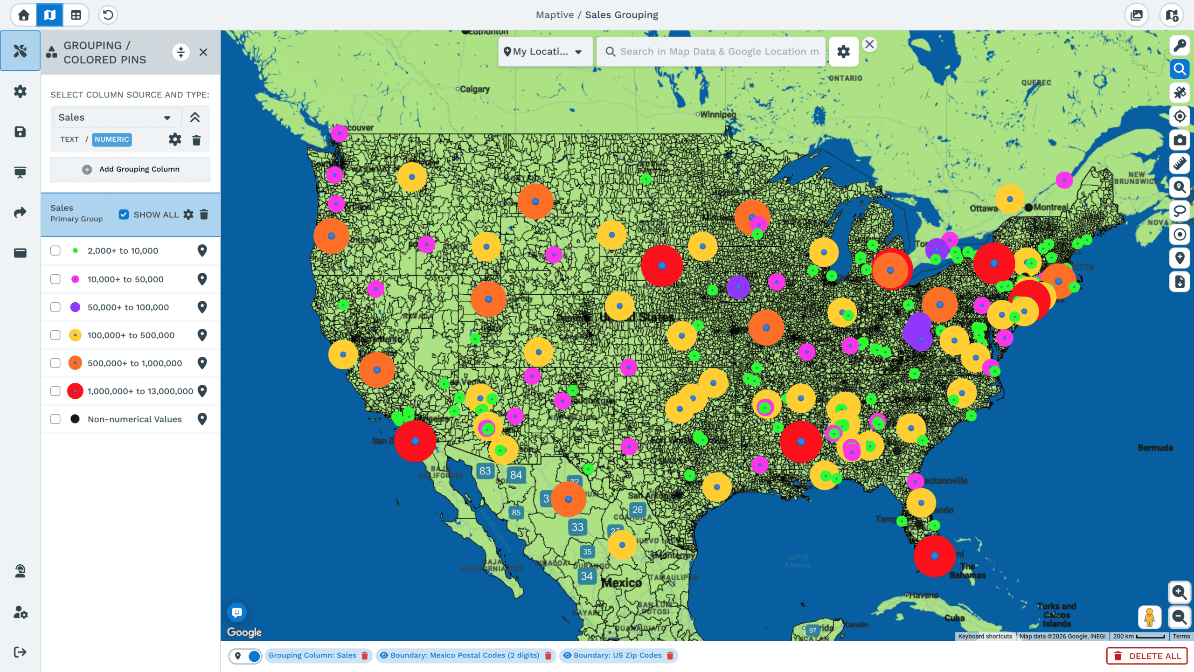Switch to the data table view tab
Viewport: 1194px width, 672px height.
76,15
